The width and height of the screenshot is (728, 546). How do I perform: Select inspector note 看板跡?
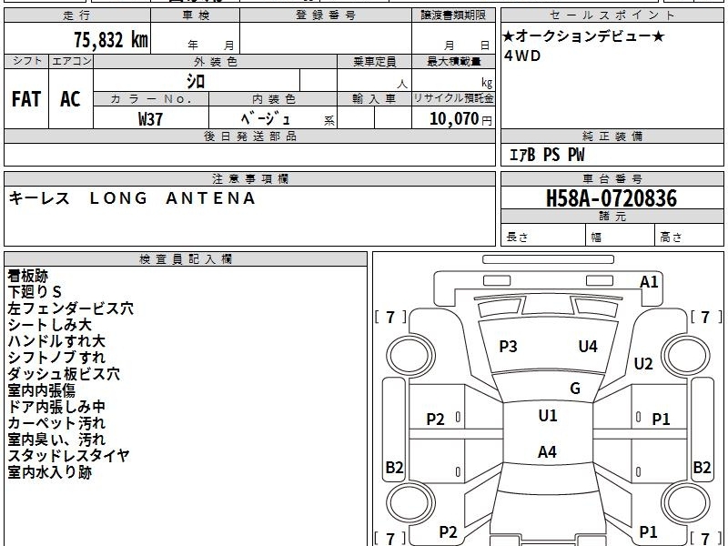tap(28, 276)
